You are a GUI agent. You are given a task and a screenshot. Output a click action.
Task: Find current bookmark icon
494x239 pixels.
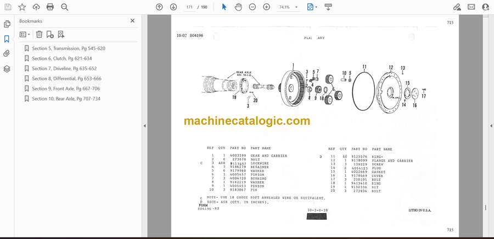click(61, 35)
